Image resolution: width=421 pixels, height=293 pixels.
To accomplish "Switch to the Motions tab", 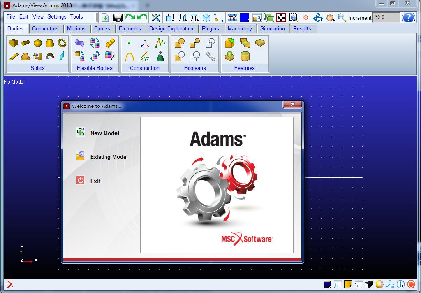I will coord(76,28).
